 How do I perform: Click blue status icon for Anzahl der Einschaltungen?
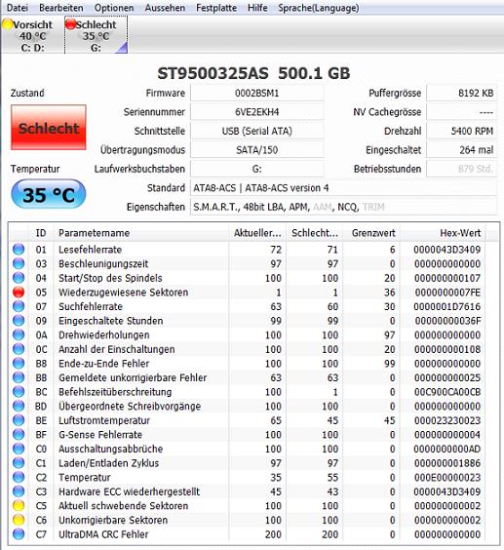pyautogui.click(x=19, y=349)
